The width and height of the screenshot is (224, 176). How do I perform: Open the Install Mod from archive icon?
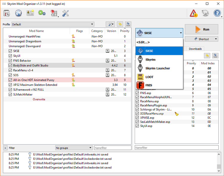[x=7, y=13]
